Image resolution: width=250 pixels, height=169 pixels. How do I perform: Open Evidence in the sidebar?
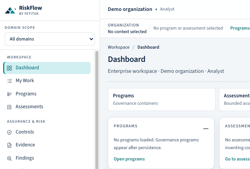point(47,145)
